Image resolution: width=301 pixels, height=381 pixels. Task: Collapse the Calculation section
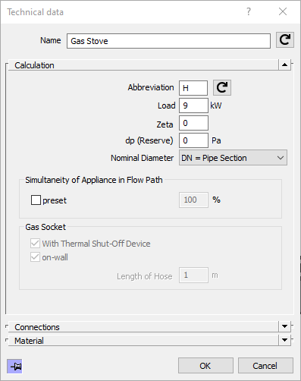tap(284, 65)
